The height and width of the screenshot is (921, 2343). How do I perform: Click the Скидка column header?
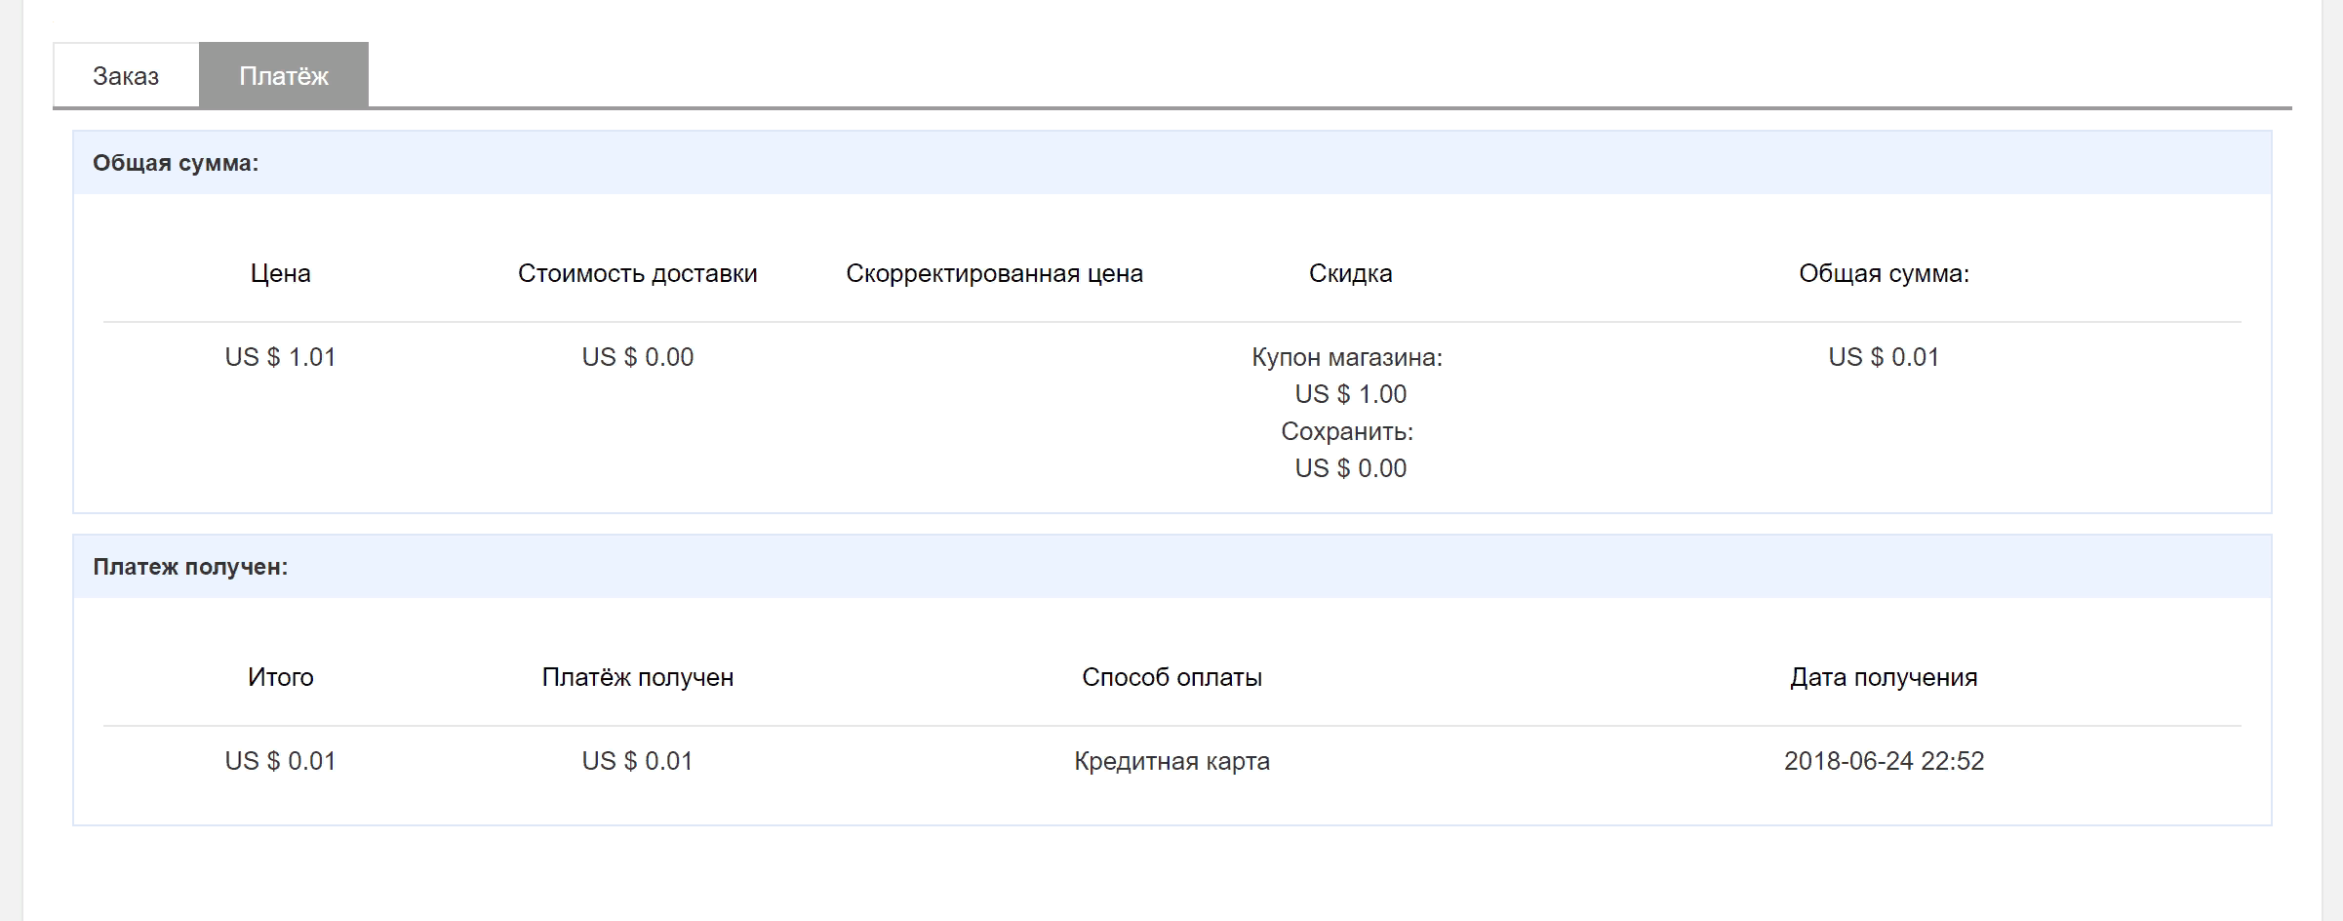(1351, 273)
